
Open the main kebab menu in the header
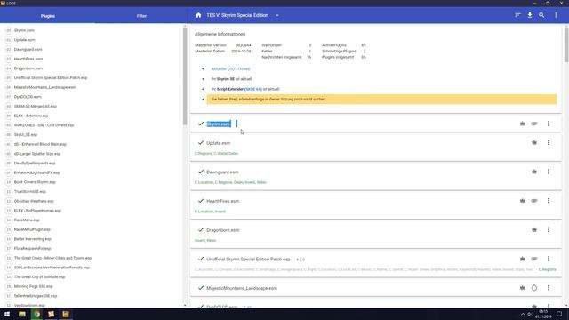click(x=556, y=15)
